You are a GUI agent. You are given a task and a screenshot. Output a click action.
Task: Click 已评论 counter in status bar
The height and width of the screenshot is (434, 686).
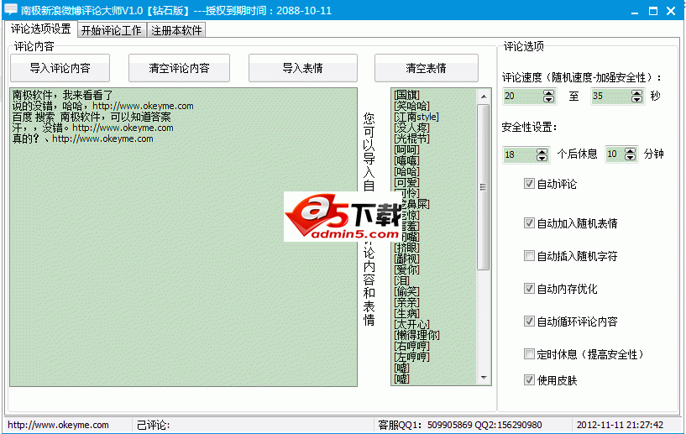153,425
